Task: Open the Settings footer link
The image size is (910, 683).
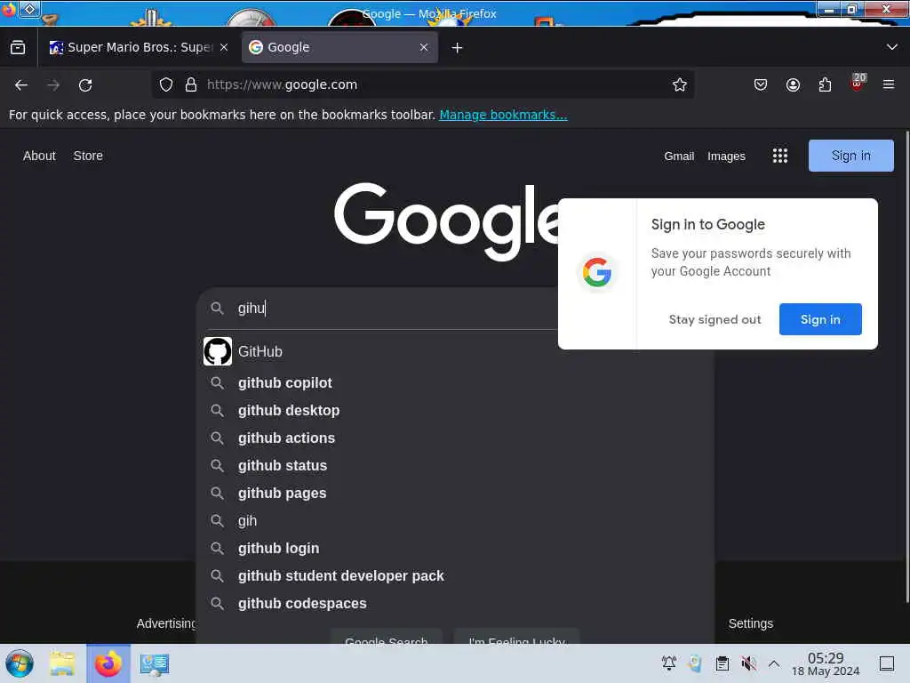Action: pyautogui.click(x=750, y=623)
